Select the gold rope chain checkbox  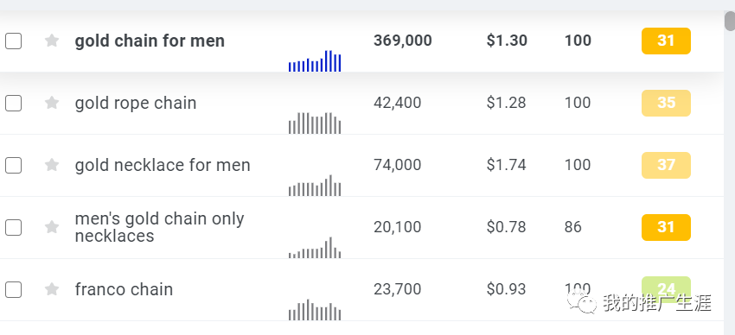(13, 103)
